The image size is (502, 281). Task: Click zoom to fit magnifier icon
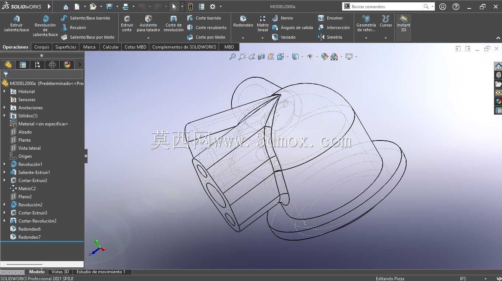[x=233, y=57]
